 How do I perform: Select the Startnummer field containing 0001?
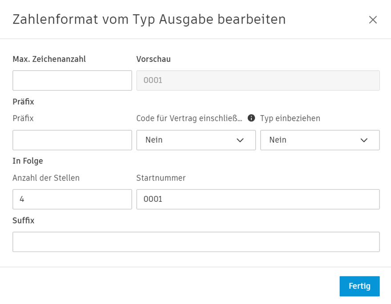pos(258,199)
